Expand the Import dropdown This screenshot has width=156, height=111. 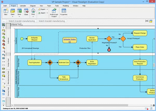click(47, 13)
